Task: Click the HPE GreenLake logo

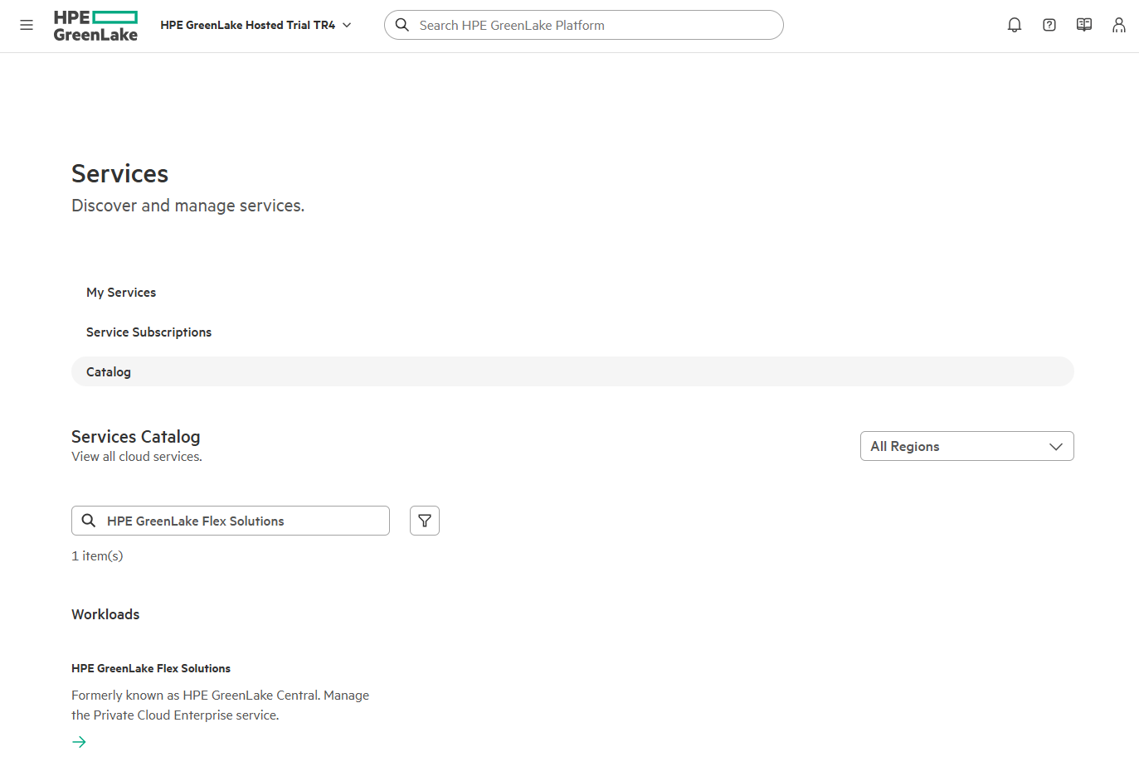Action: coord(95,25)
